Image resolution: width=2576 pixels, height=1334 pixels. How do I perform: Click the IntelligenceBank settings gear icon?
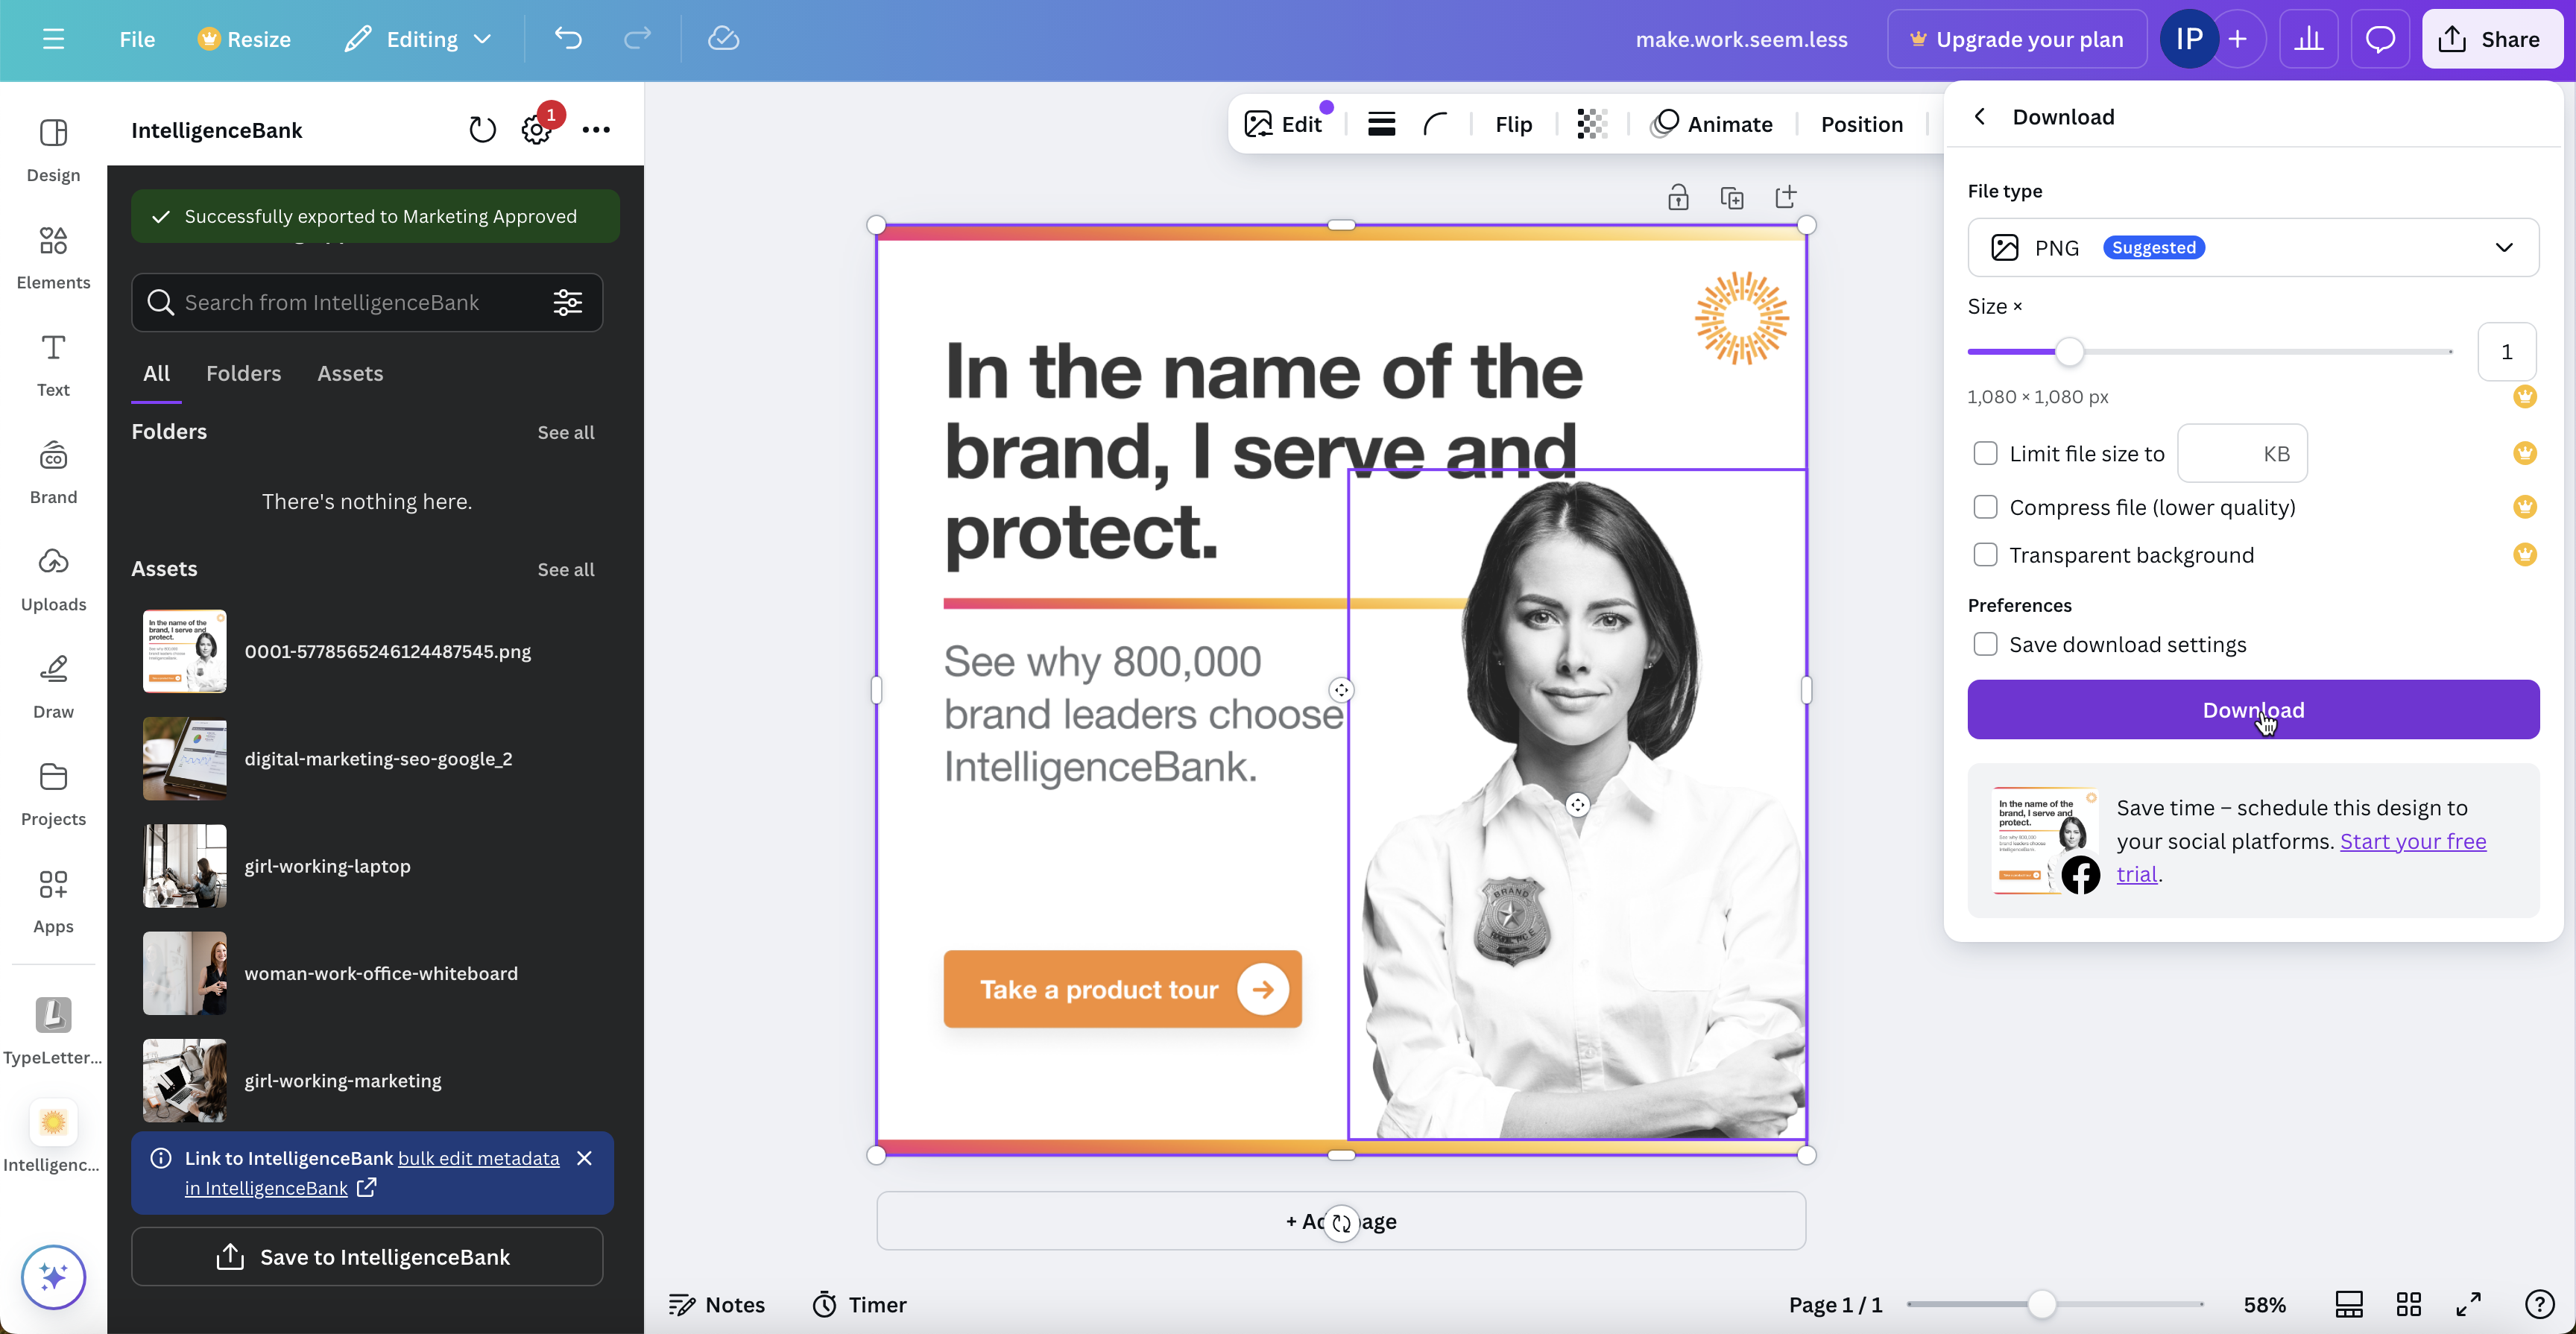[x=536, y=130]
